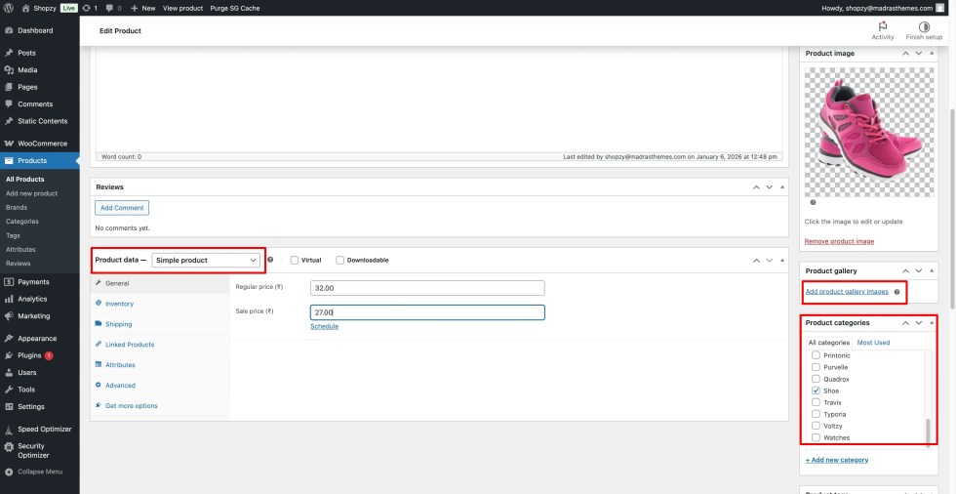The width and height of the screenshot is (956, 494).
Task: Click the Regular price input field
Action: pos(426,289)
